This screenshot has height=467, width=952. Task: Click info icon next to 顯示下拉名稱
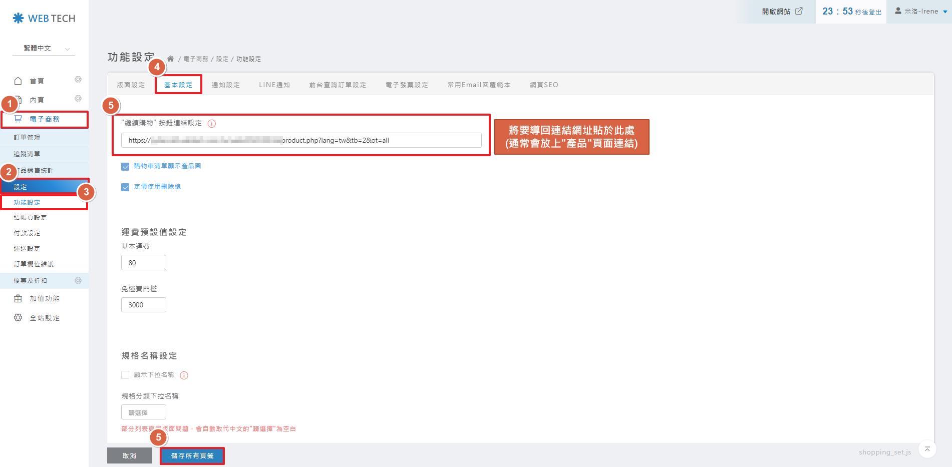pyautogui.click(x=184, y=375)
